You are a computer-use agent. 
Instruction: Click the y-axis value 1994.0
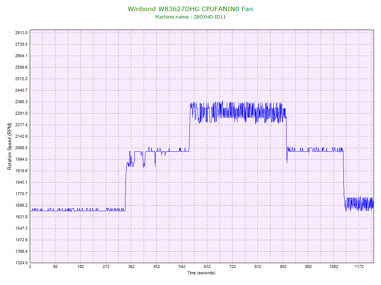pyautogui.click(x=21, y=160)
